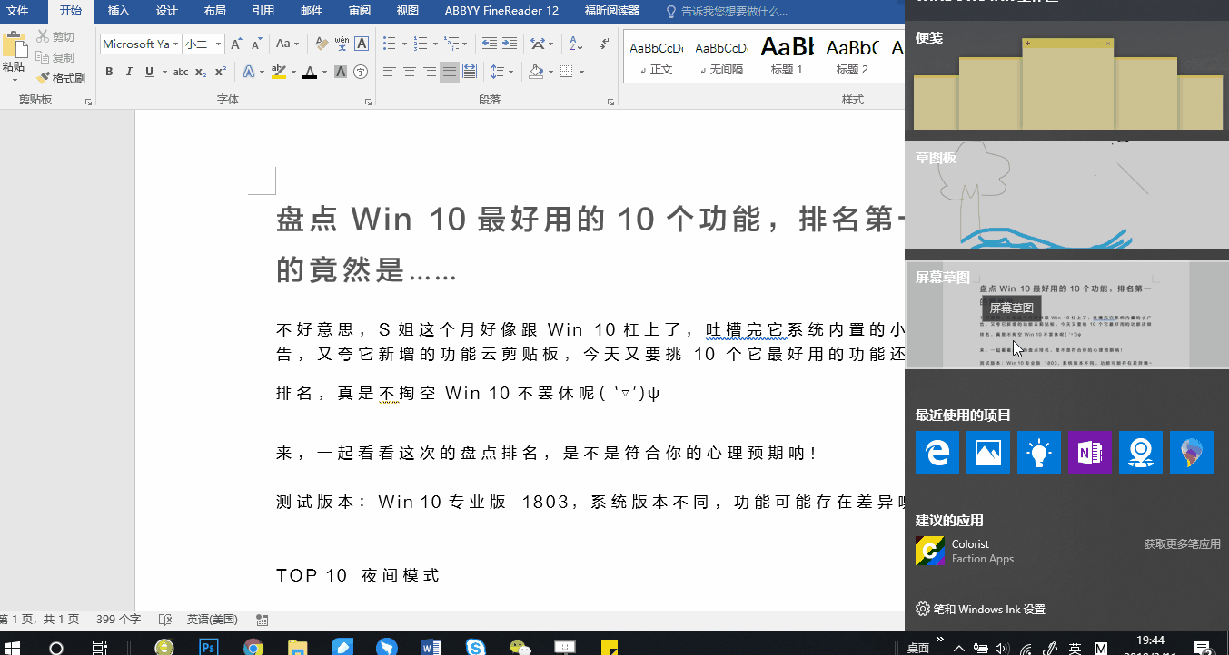Switch to the 插入 ribbon tab
The image size is (1229, 655).
(119, 12)
